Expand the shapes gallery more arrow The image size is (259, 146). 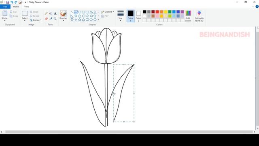pyautogui.click(x=99, y=20)
